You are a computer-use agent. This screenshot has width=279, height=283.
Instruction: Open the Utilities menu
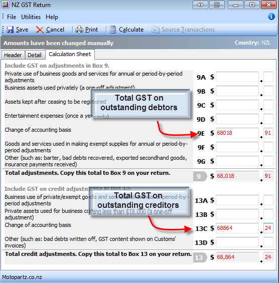[x=31, y=17]
